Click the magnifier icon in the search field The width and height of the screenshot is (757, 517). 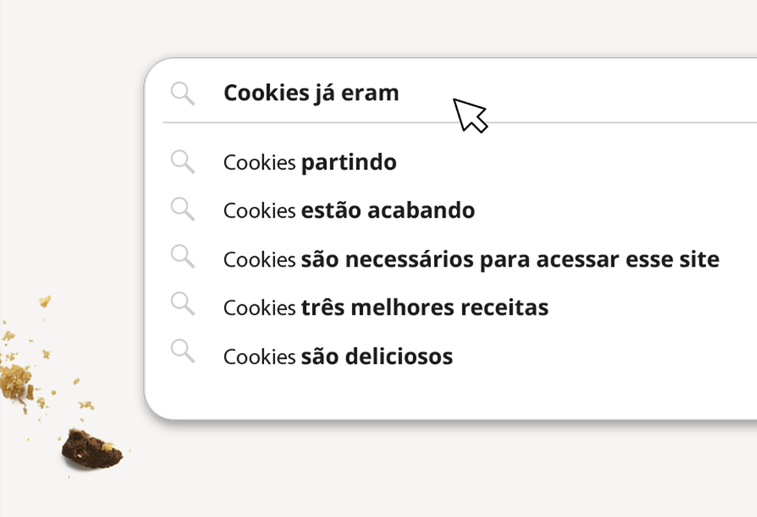pyautogui.click(x=183, y=94)
